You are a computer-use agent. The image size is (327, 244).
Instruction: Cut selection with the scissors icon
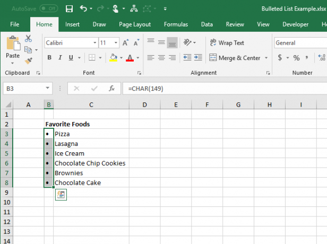[28, 39]
